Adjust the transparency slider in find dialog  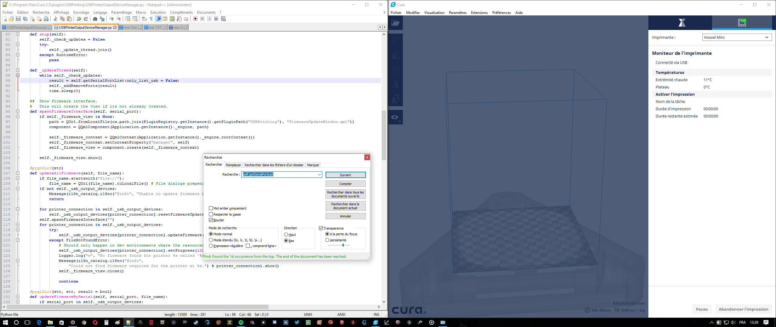click(343, 245)
